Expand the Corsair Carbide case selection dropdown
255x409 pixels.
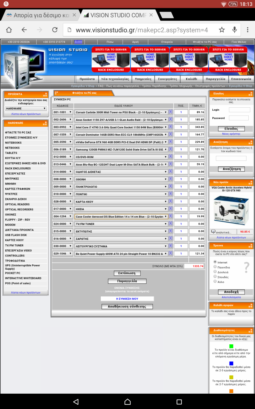tap(121, 112)
